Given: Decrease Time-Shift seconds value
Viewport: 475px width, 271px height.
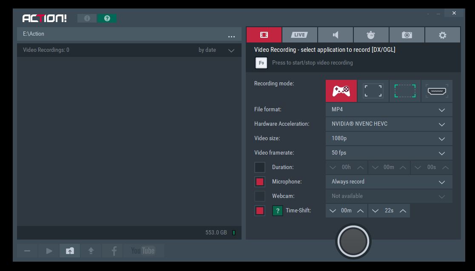Looking at the screenshot, I should [375, 211].
